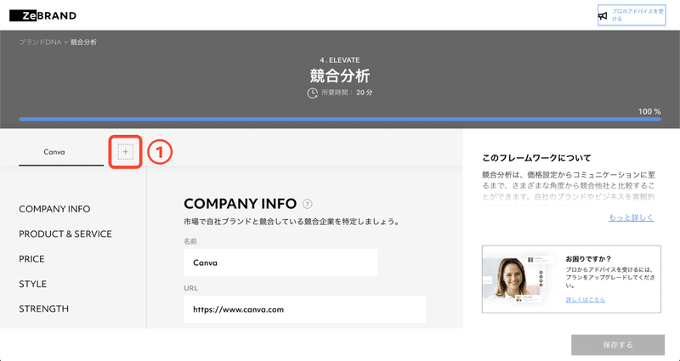Click the お困りですか？ help heading
The image size is (680, 361).
(588, 259)
